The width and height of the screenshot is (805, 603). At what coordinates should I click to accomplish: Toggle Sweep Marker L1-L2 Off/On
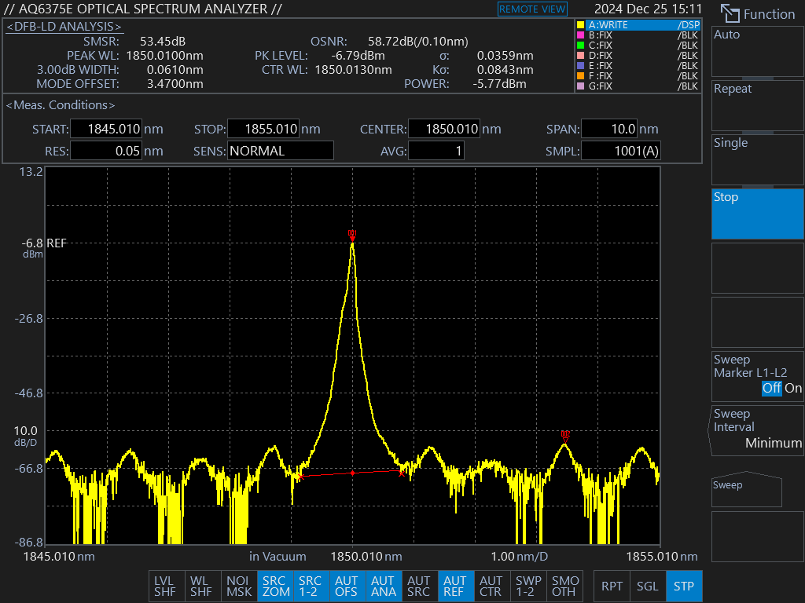[757, 375]
